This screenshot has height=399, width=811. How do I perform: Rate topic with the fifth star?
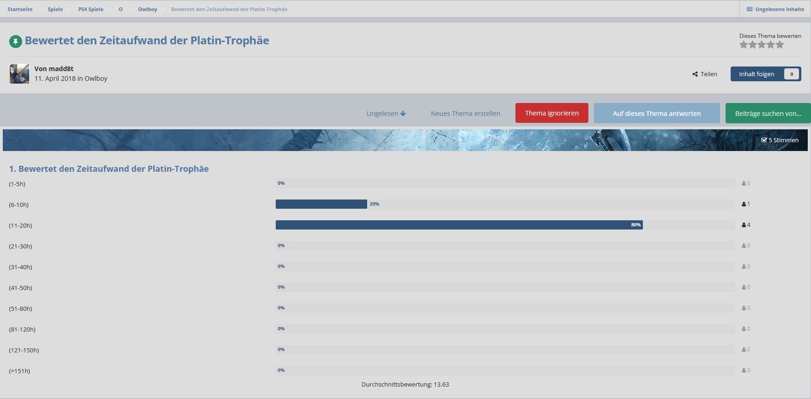(x=780, y=45)
